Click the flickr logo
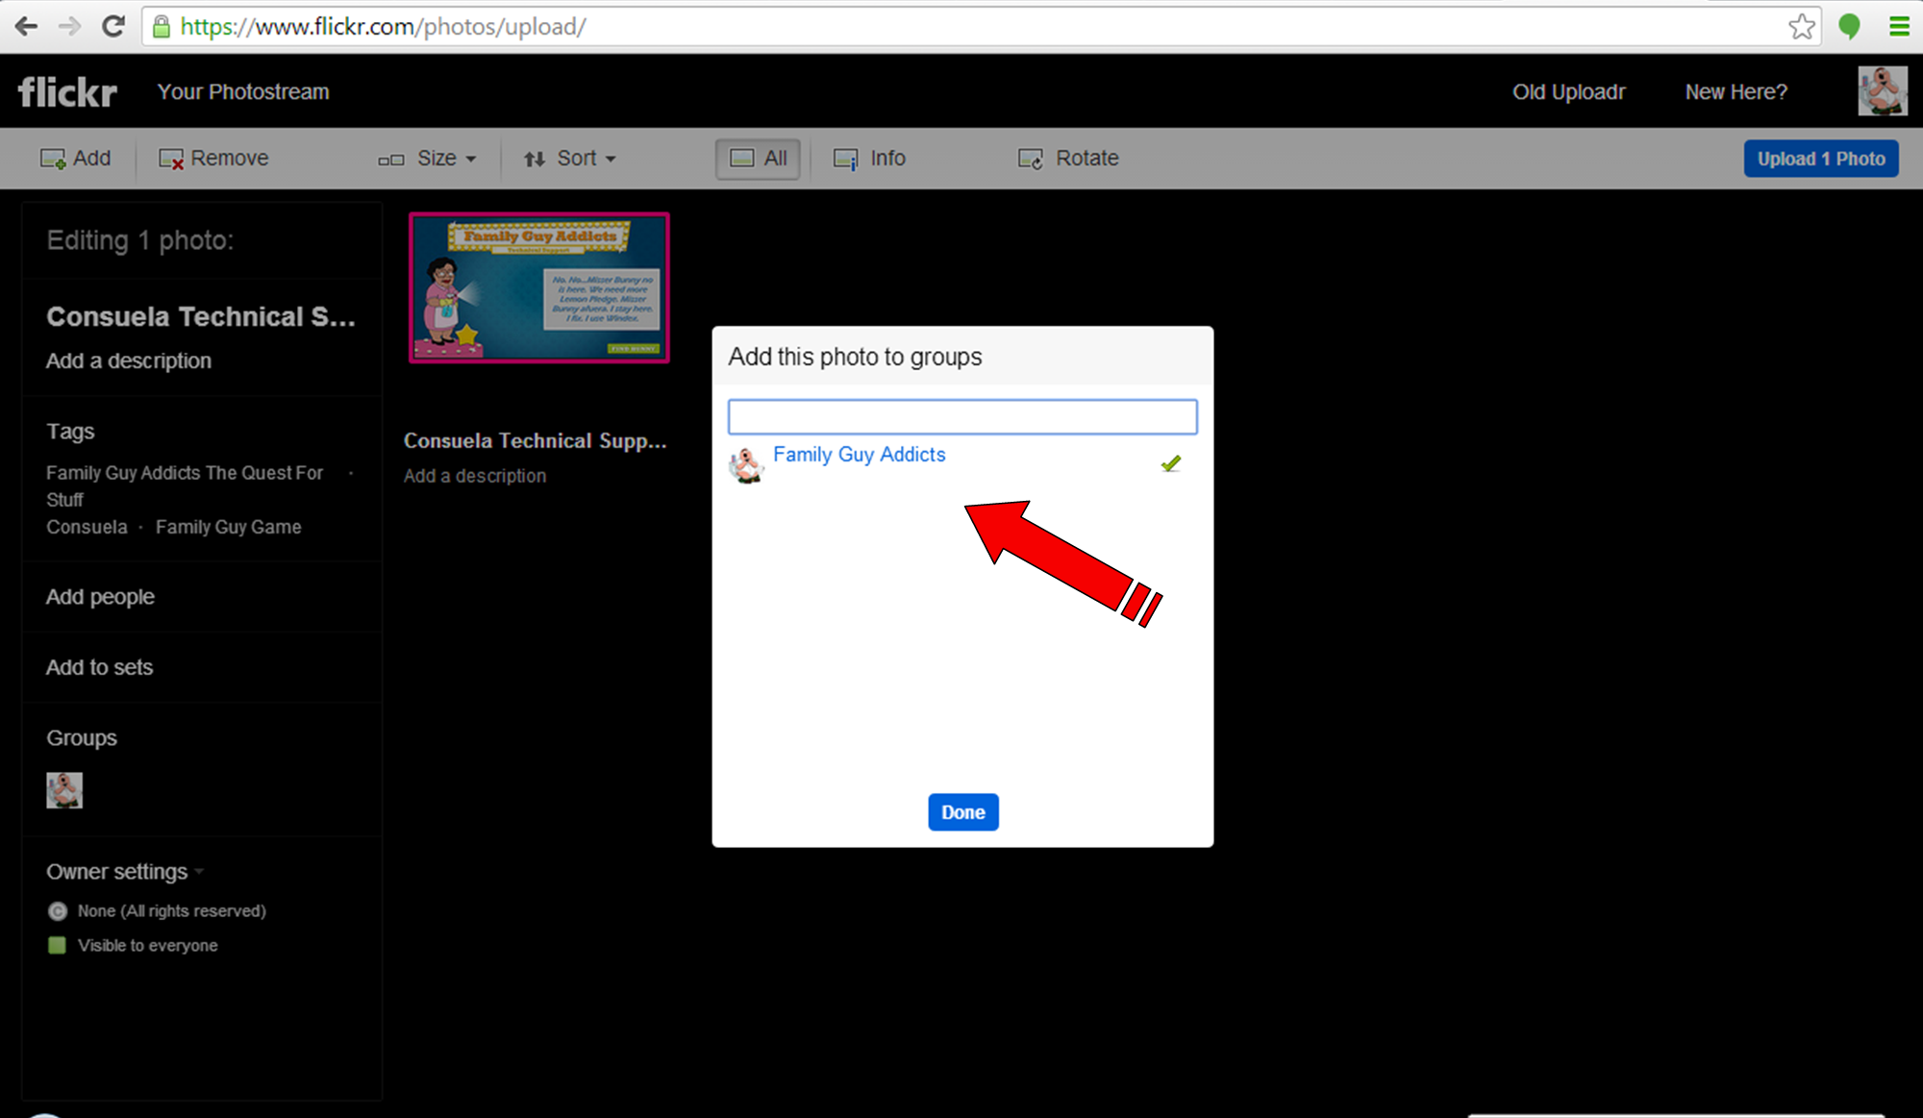 67,92
